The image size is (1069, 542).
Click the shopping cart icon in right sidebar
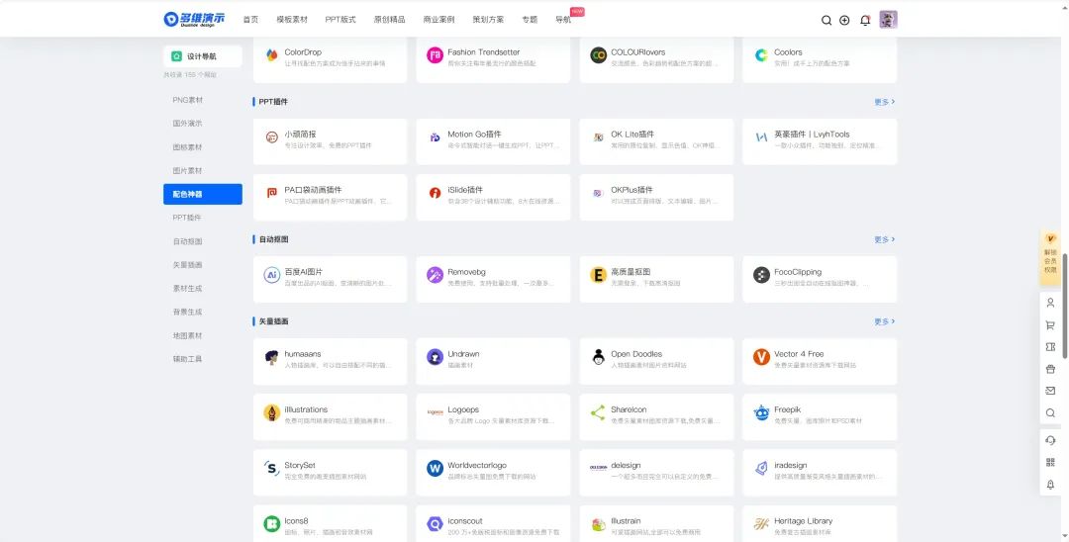(1050, 324)
